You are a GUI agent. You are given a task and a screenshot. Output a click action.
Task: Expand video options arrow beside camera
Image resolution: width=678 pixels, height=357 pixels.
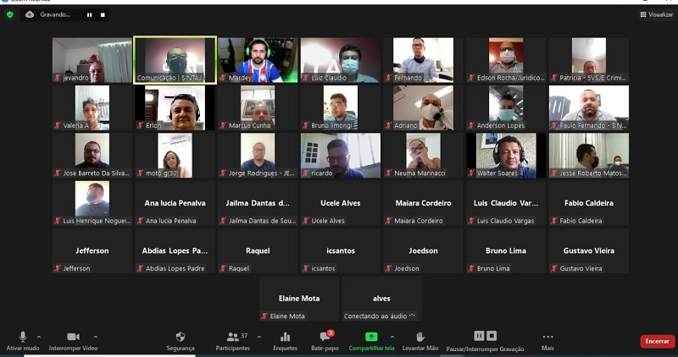tap(96, 337)
